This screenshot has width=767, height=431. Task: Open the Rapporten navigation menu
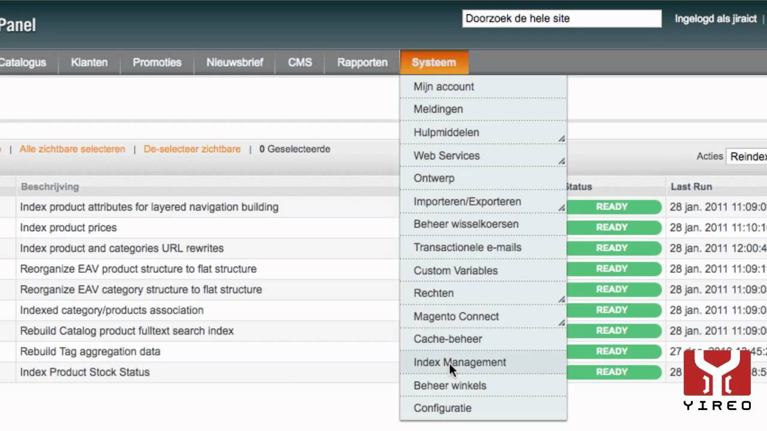(x=362, y=62)
